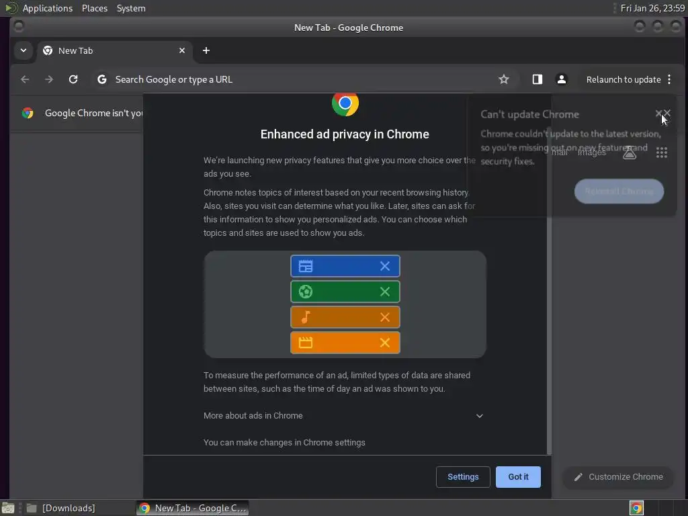Screen dimensions: 688x516
Task: Click the Chrome icon in the default browser bar
Action: tap(28, 113)
